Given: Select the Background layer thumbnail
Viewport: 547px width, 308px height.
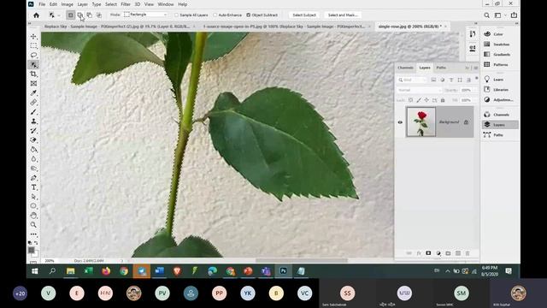Looking at the screenshot, I should click(x=421, y=121).
